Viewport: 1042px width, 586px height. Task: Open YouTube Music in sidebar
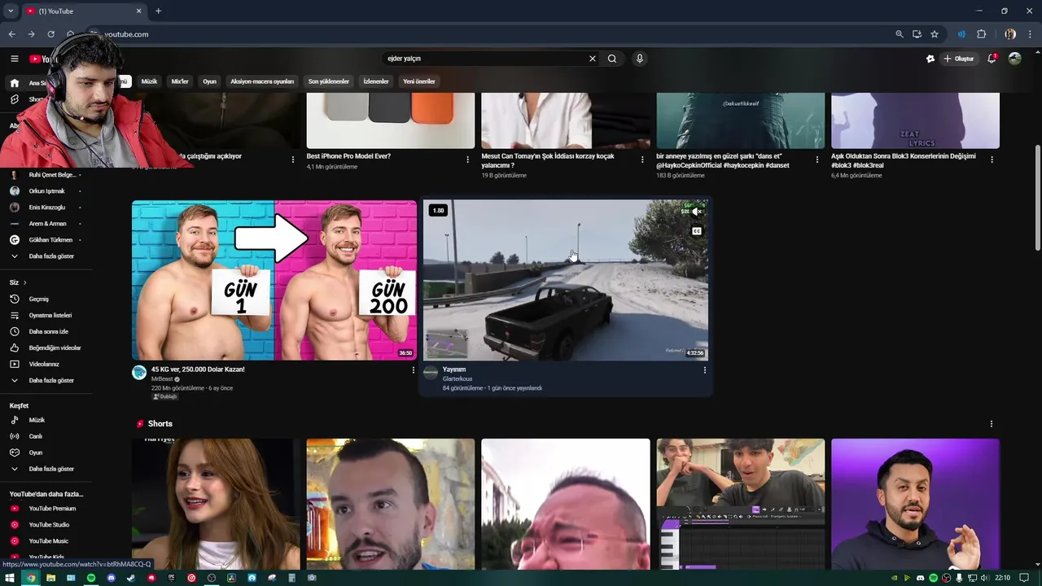click(x=49, y=541)
